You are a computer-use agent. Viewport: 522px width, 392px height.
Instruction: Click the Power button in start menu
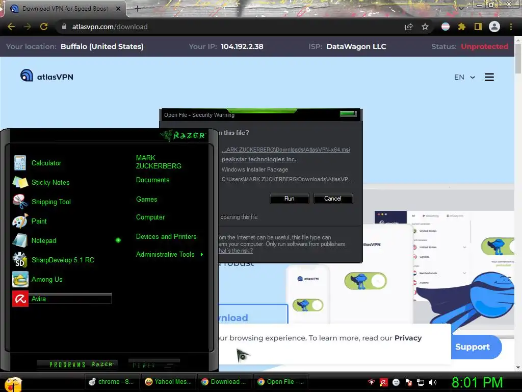point(154,364)
